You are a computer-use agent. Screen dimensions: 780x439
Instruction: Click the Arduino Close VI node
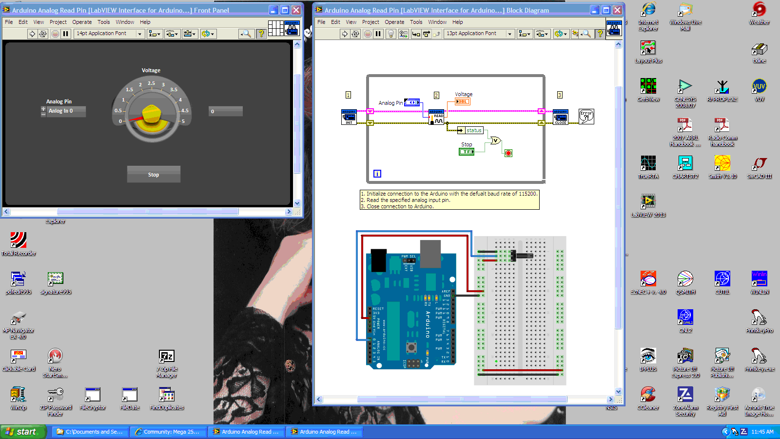click(x=561, y=117)
